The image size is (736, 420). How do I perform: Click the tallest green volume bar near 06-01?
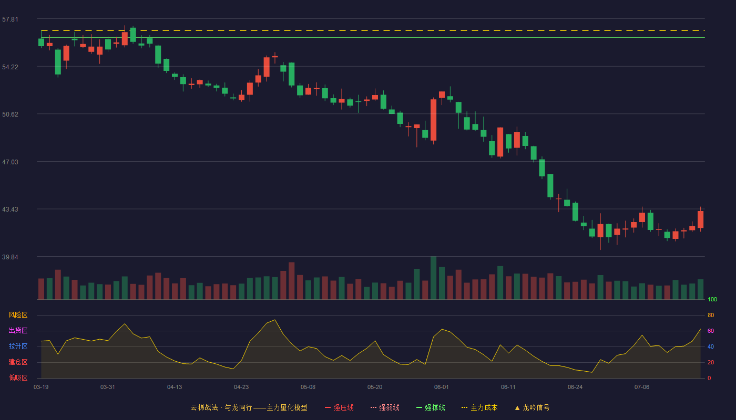click(x=433, y=278)
